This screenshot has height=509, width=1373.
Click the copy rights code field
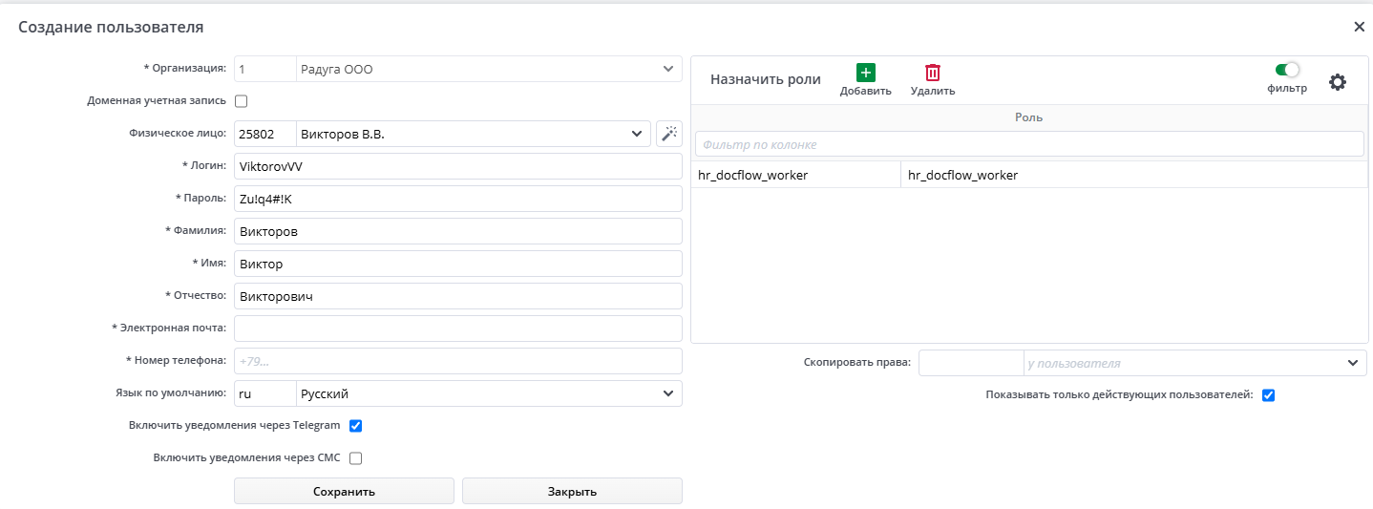[x=970, y=363]
